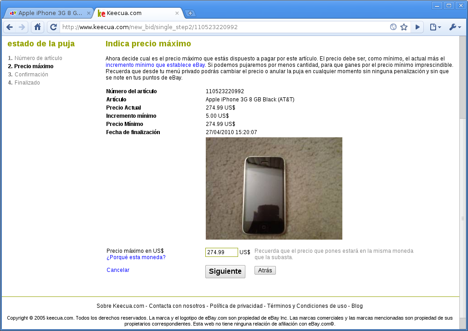Image resolution: width=468 pixels, height=331 pixels.
Task: Click the 'Indica precio máximo' heading
Action: pyautogui.click(x=148, y=44)
